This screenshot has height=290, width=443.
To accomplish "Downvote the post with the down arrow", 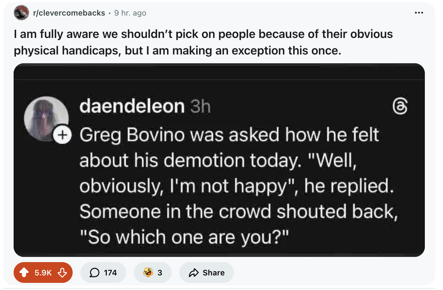I will pyautogui.click(x=62, y=273).
